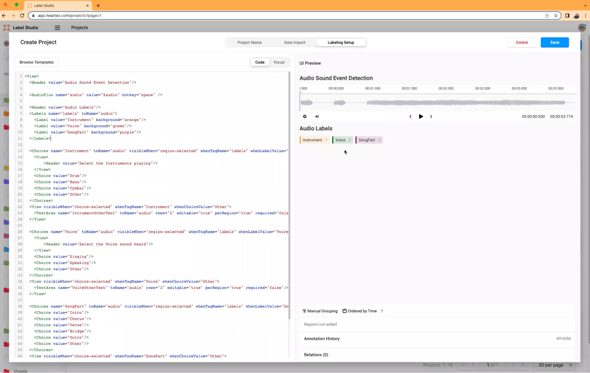This screenshot has height=373, width=590.
Task: Go to the Data Import tab
Action: click(295, 42)
